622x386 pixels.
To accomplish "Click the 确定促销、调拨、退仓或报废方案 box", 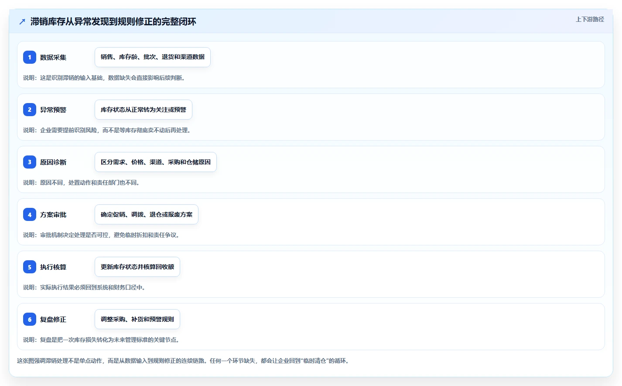I will (x=147, y=214).
